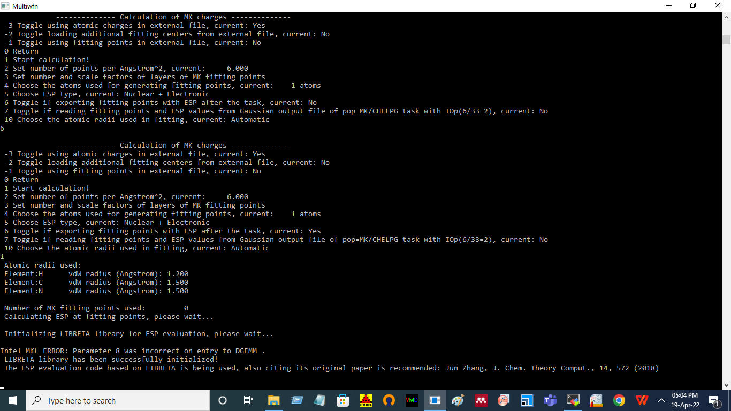Click the Intel MKL ERROR line
This screenshot has width=731, height=411.
click(133, 351)
